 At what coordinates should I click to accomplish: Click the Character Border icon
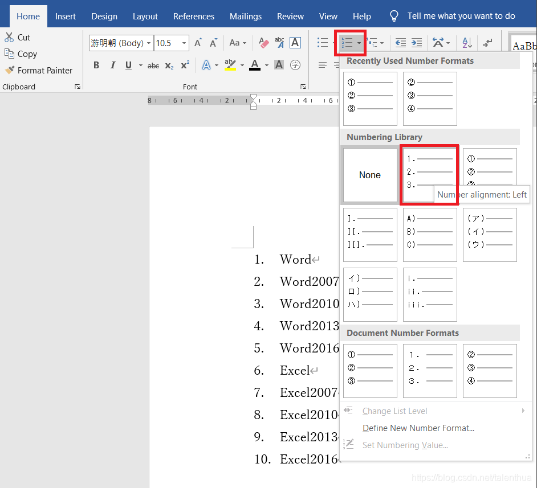click(x=295, y=43)
